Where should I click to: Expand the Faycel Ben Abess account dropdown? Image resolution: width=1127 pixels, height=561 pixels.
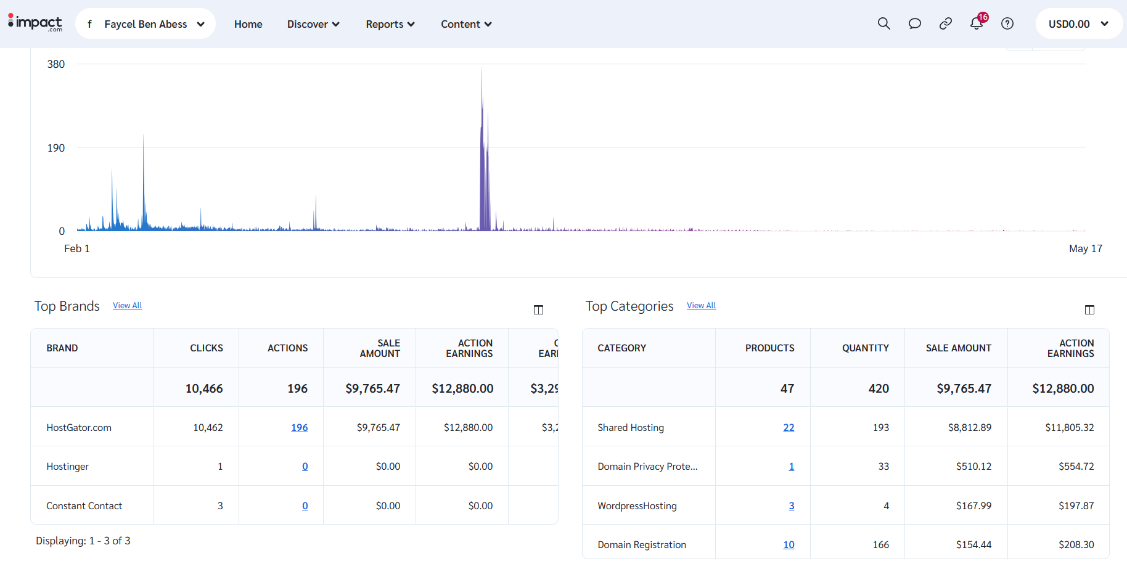pos(145,23)
